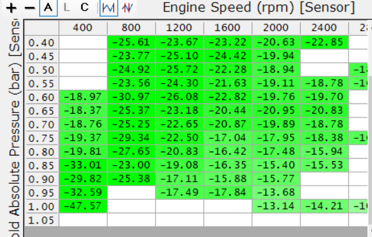Image resolution: width=372 pixels, height=237 pixels.
Task: Click the cell with value -23.22
Action: [x=228, y=42]
